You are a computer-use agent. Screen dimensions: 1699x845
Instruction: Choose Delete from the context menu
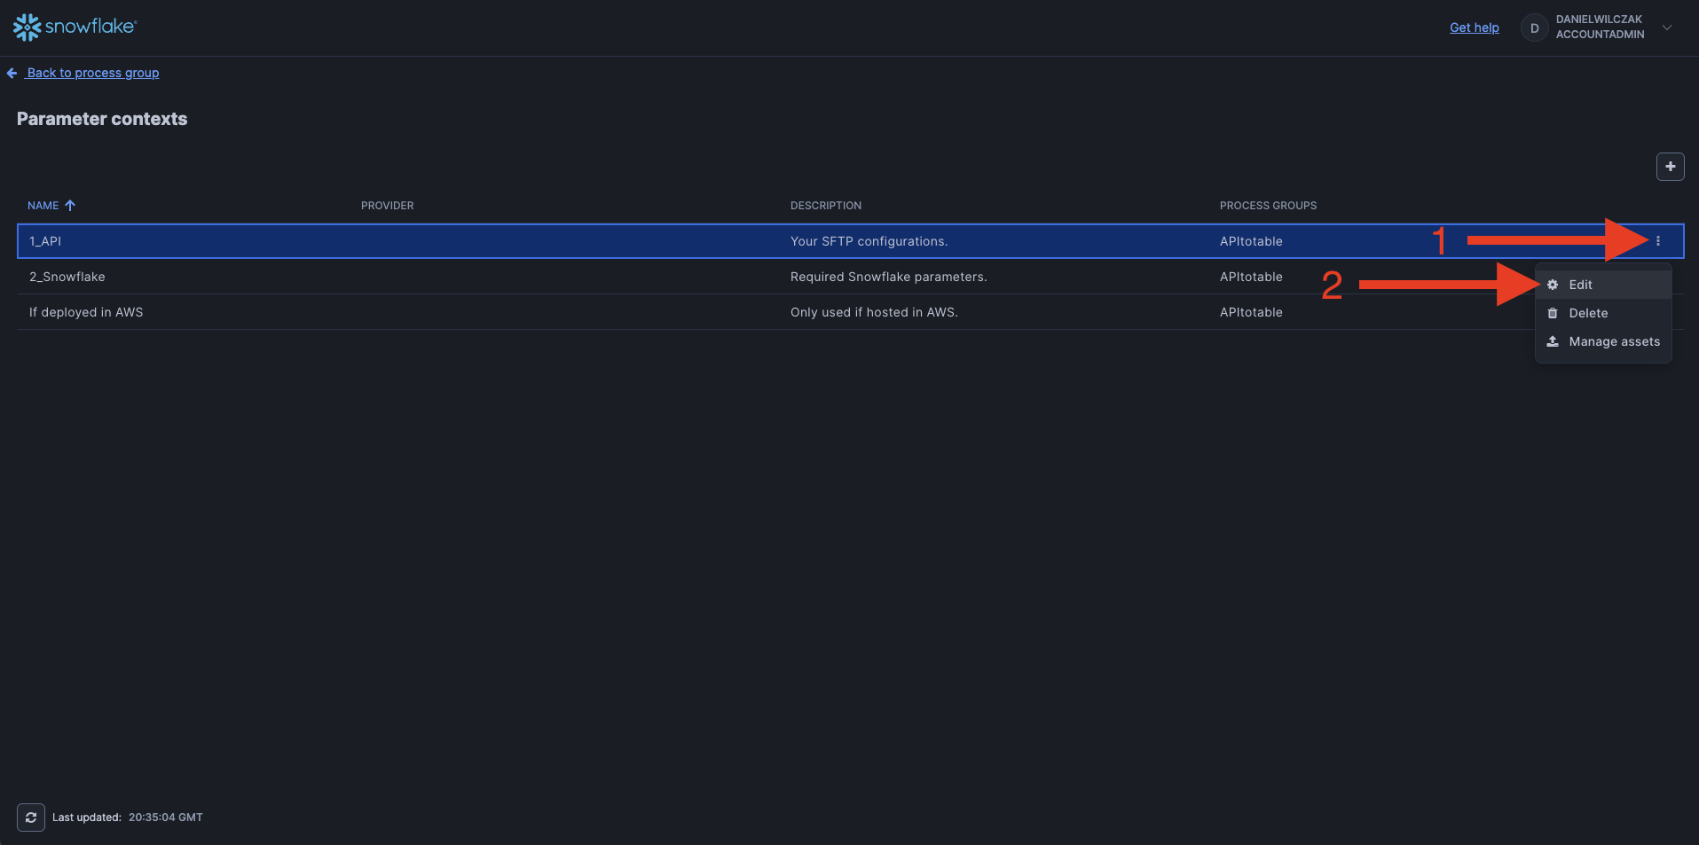[x=1588, y=313]
